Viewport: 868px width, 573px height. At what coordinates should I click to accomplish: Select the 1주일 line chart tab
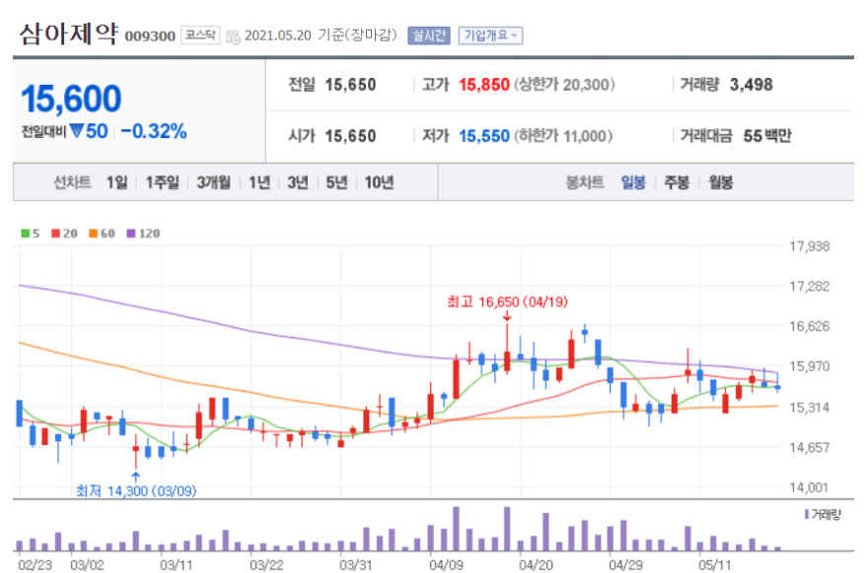pyautogui.click(x=162, y=182)
